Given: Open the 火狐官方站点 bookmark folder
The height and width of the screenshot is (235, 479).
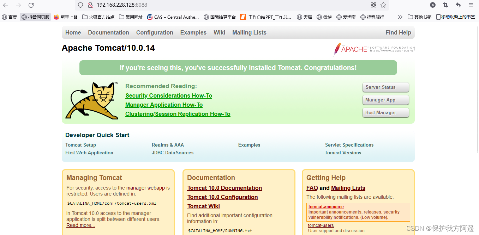Looking at the screenshot, I should click(x=98, y=17).
